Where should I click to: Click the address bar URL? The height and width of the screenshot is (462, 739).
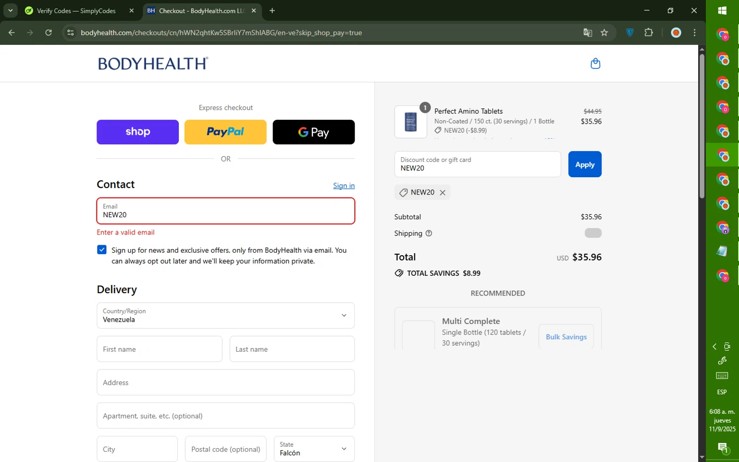point(221,33)
